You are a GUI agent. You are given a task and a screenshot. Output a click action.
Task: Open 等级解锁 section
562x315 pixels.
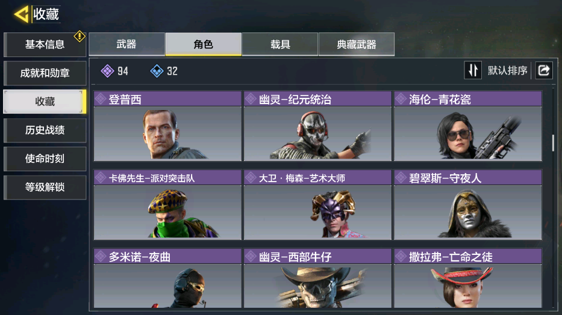pos(45,188)
